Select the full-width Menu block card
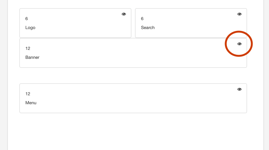The image size is (269, 150). [133, 98]
